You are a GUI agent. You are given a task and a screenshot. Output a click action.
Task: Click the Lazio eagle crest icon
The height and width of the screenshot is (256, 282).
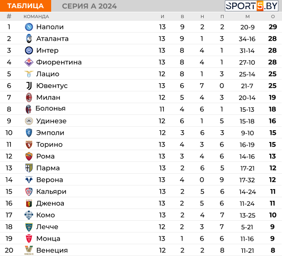coord(29,74)
